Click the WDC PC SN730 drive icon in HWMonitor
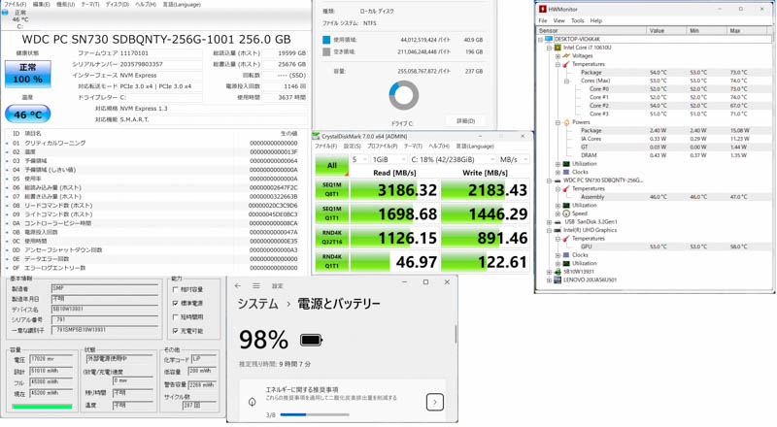 [557, 181]
